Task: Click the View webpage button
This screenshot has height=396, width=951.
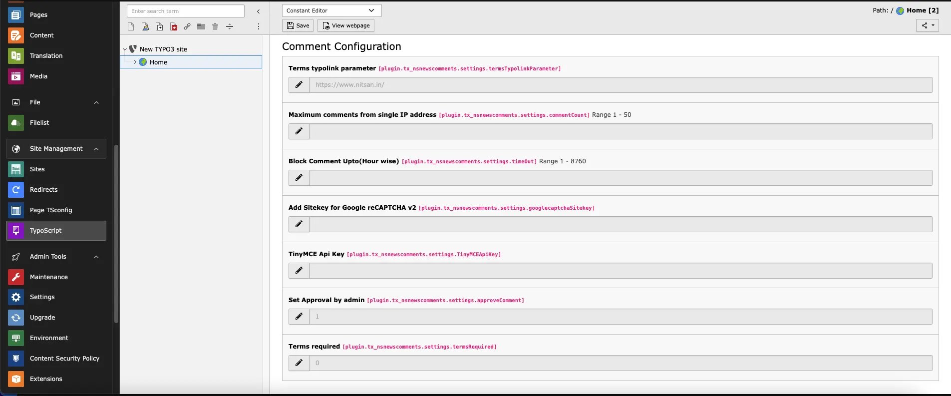Action: [x=346, y=25]
